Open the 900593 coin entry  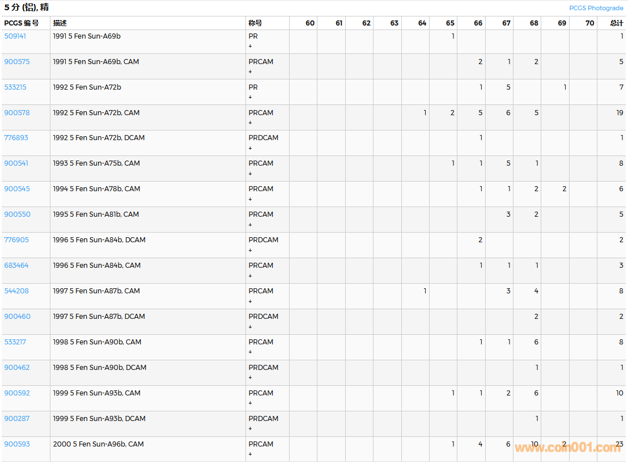pos(17,444)
